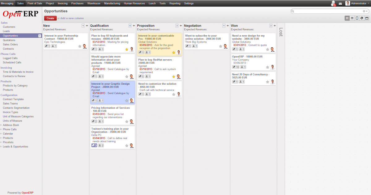Screen dimensions: 371x195
Task: Click Add a new column link
Action: pyautogui.click(x=72, y=18)
